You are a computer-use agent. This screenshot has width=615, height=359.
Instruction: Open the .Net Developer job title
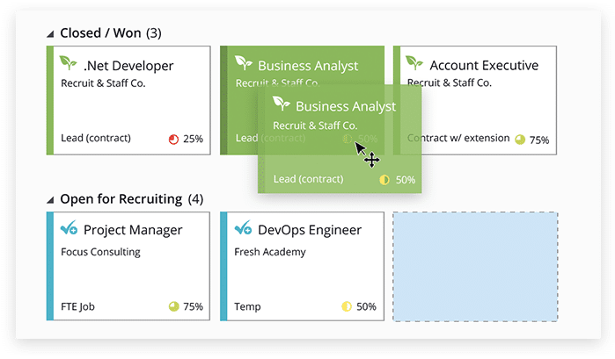(x=128, y=65)
